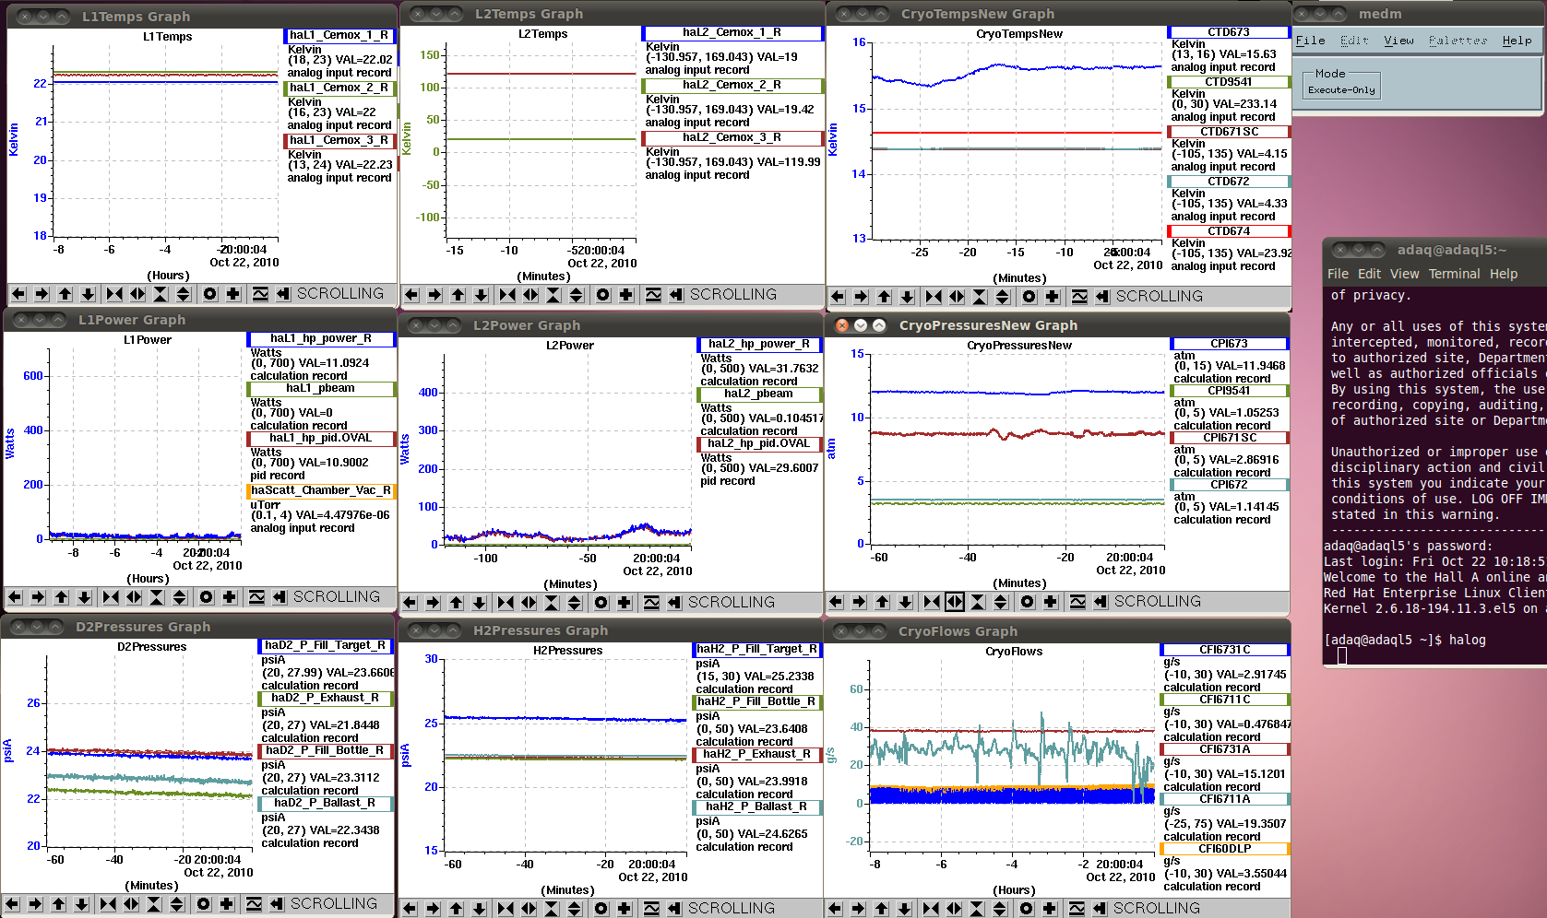The width and height of the screenshot is (1547, 918).
Task: Pan right in CryoFlows Graph toolbar
Action: [x=858, y=909]
